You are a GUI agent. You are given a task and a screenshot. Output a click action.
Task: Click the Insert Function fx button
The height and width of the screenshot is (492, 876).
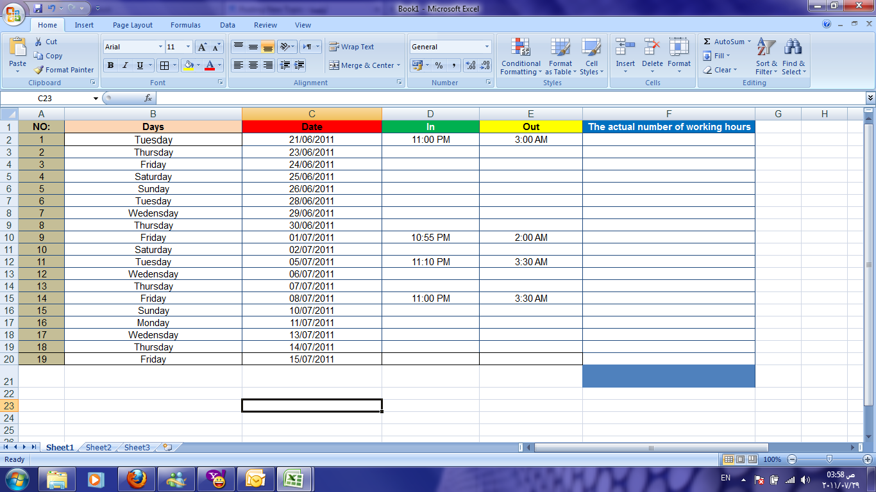tap(148, 98)
